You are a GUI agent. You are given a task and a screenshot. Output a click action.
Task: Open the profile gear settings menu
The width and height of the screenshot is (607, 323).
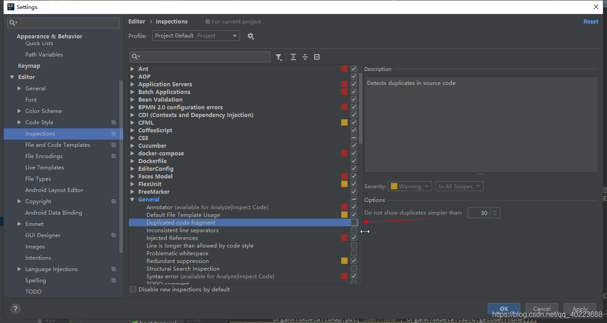point(251,36)
